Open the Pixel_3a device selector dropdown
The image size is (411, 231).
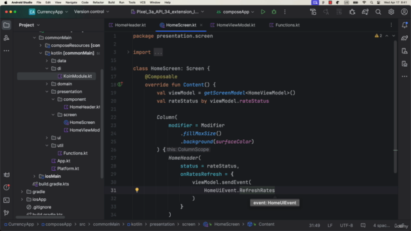coord(167,12)
